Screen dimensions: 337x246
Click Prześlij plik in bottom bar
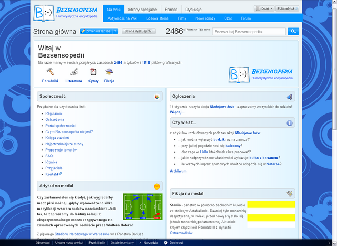click(x=97, y=243)
